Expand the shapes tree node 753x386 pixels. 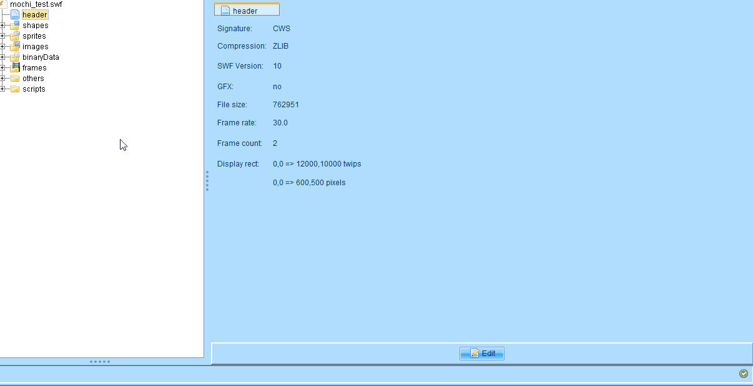[x=2, y=26]
